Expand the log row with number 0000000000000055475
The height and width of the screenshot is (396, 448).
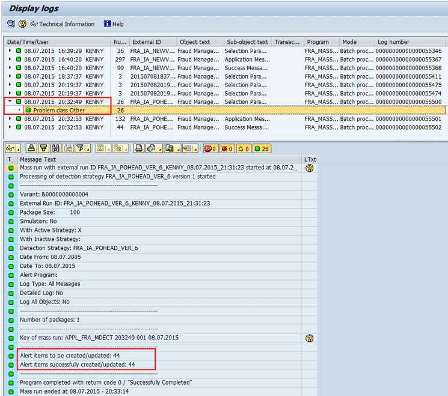pyautogui.click(x=10, y=85)
